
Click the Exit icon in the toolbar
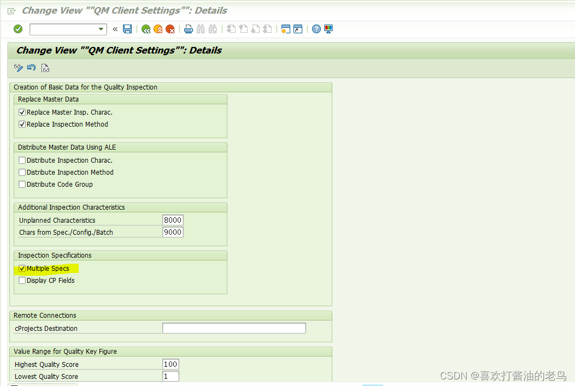[158, 29]
